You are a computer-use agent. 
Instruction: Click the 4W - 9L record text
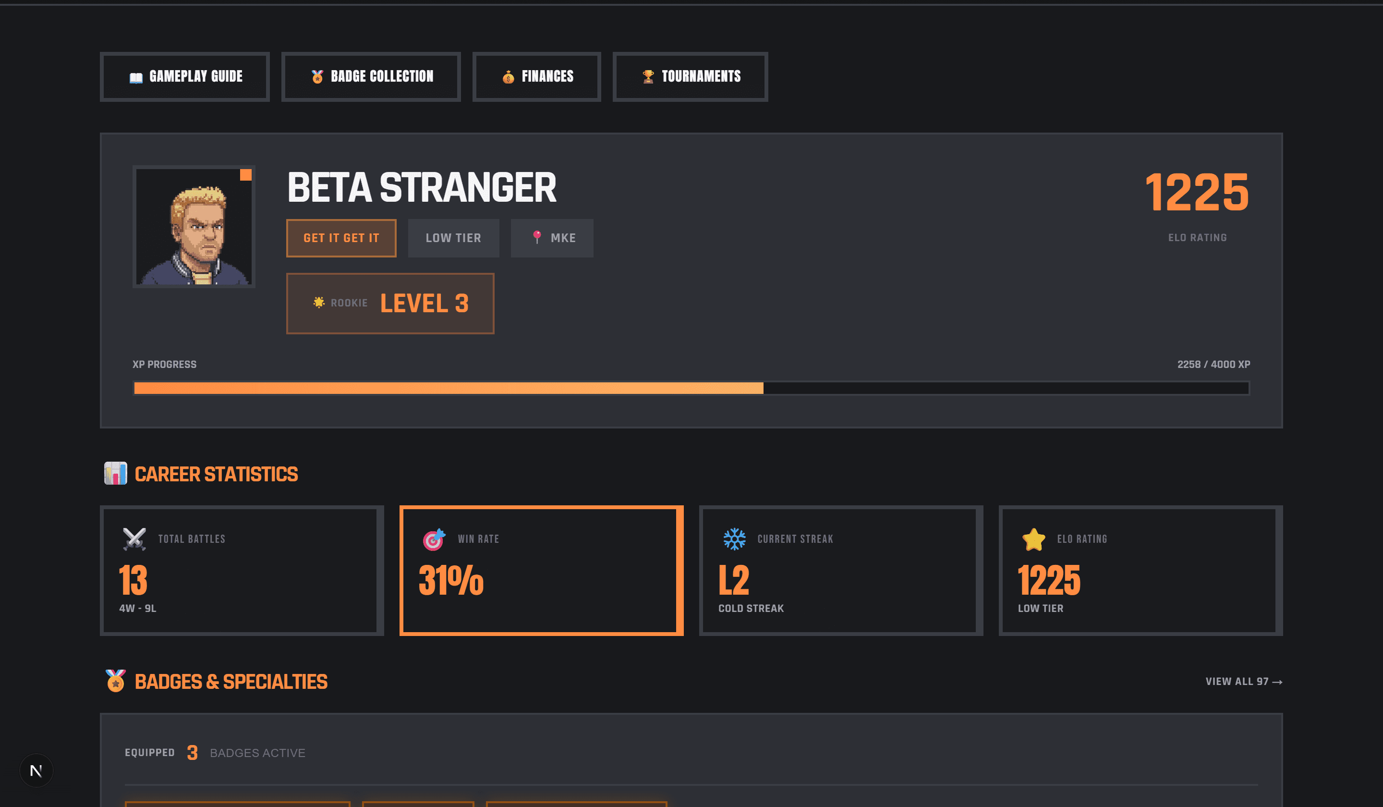[x=138, y=608]
